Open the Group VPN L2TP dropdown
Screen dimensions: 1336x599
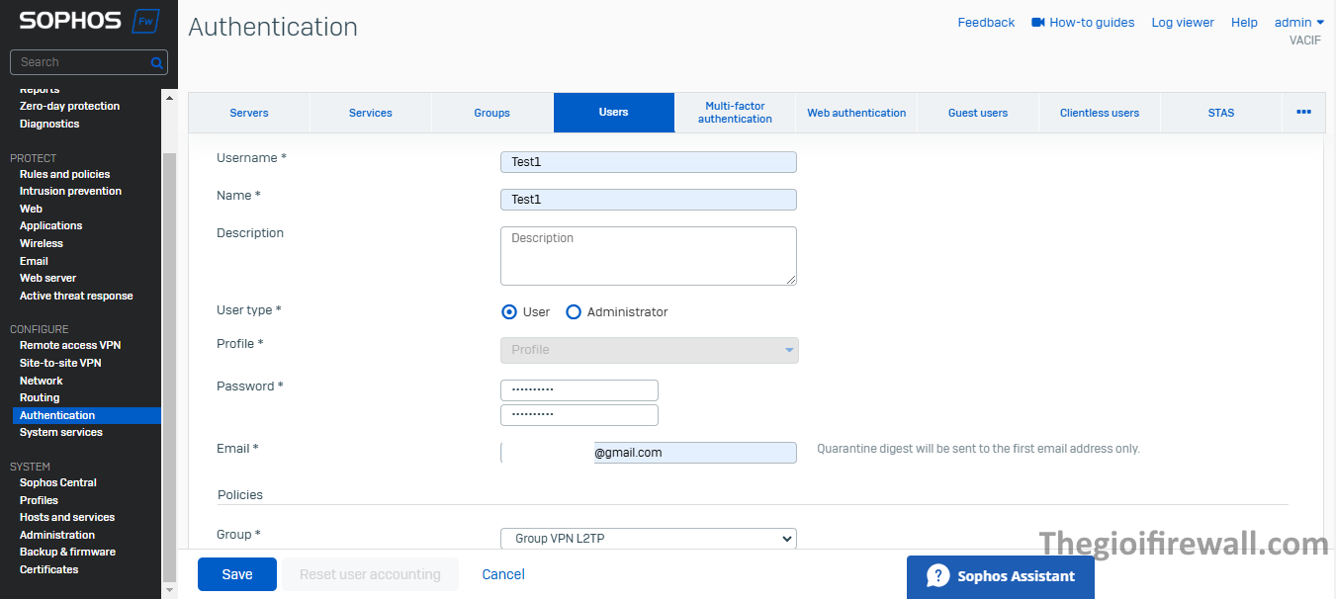(648, 539)
